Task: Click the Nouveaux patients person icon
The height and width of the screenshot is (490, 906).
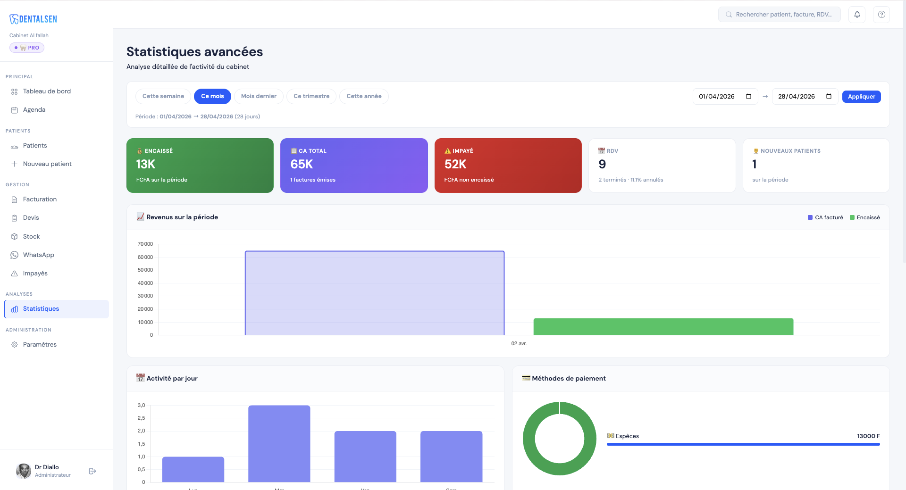Action: tap(756, 151)
